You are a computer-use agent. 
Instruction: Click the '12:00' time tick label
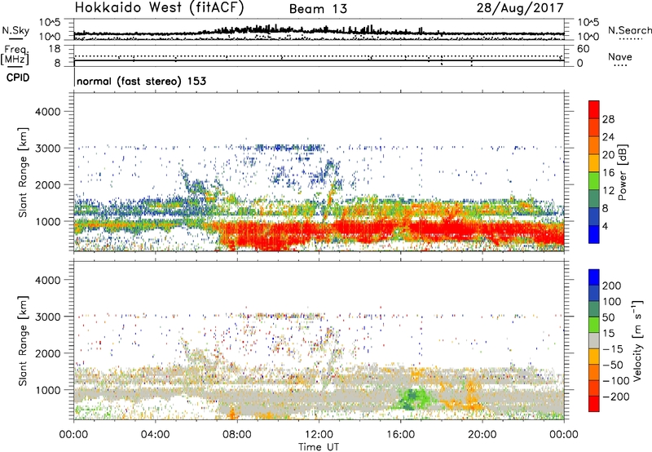pos(319,434)
